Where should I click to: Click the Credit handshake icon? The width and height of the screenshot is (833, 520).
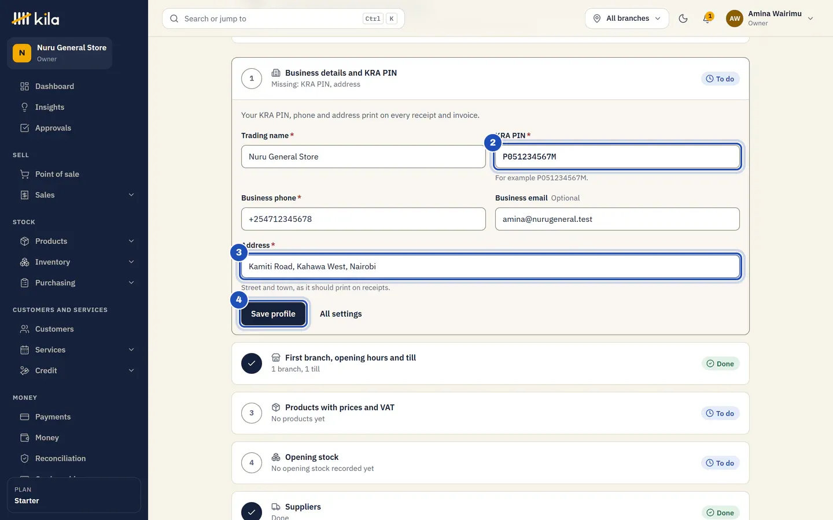click(24, 371)
